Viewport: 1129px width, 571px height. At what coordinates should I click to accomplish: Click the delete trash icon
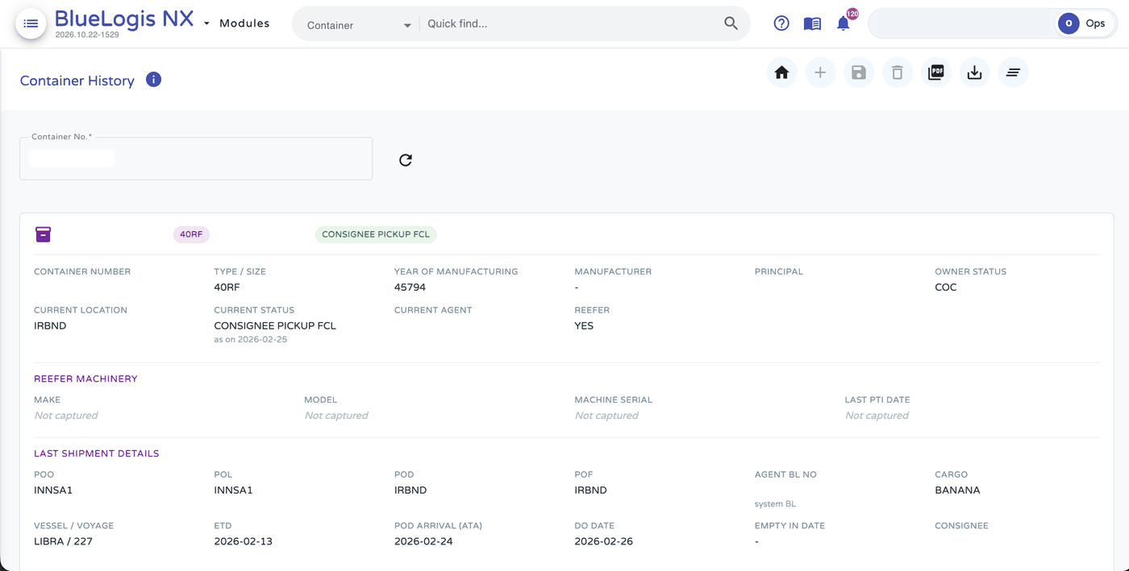click(898, 72)
